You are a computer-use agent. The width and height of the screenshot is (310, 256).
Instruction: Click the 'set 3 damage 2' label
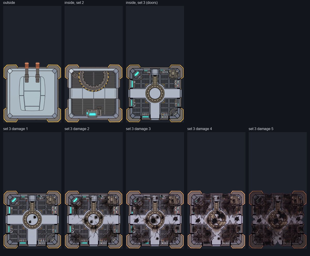point(77,129)
